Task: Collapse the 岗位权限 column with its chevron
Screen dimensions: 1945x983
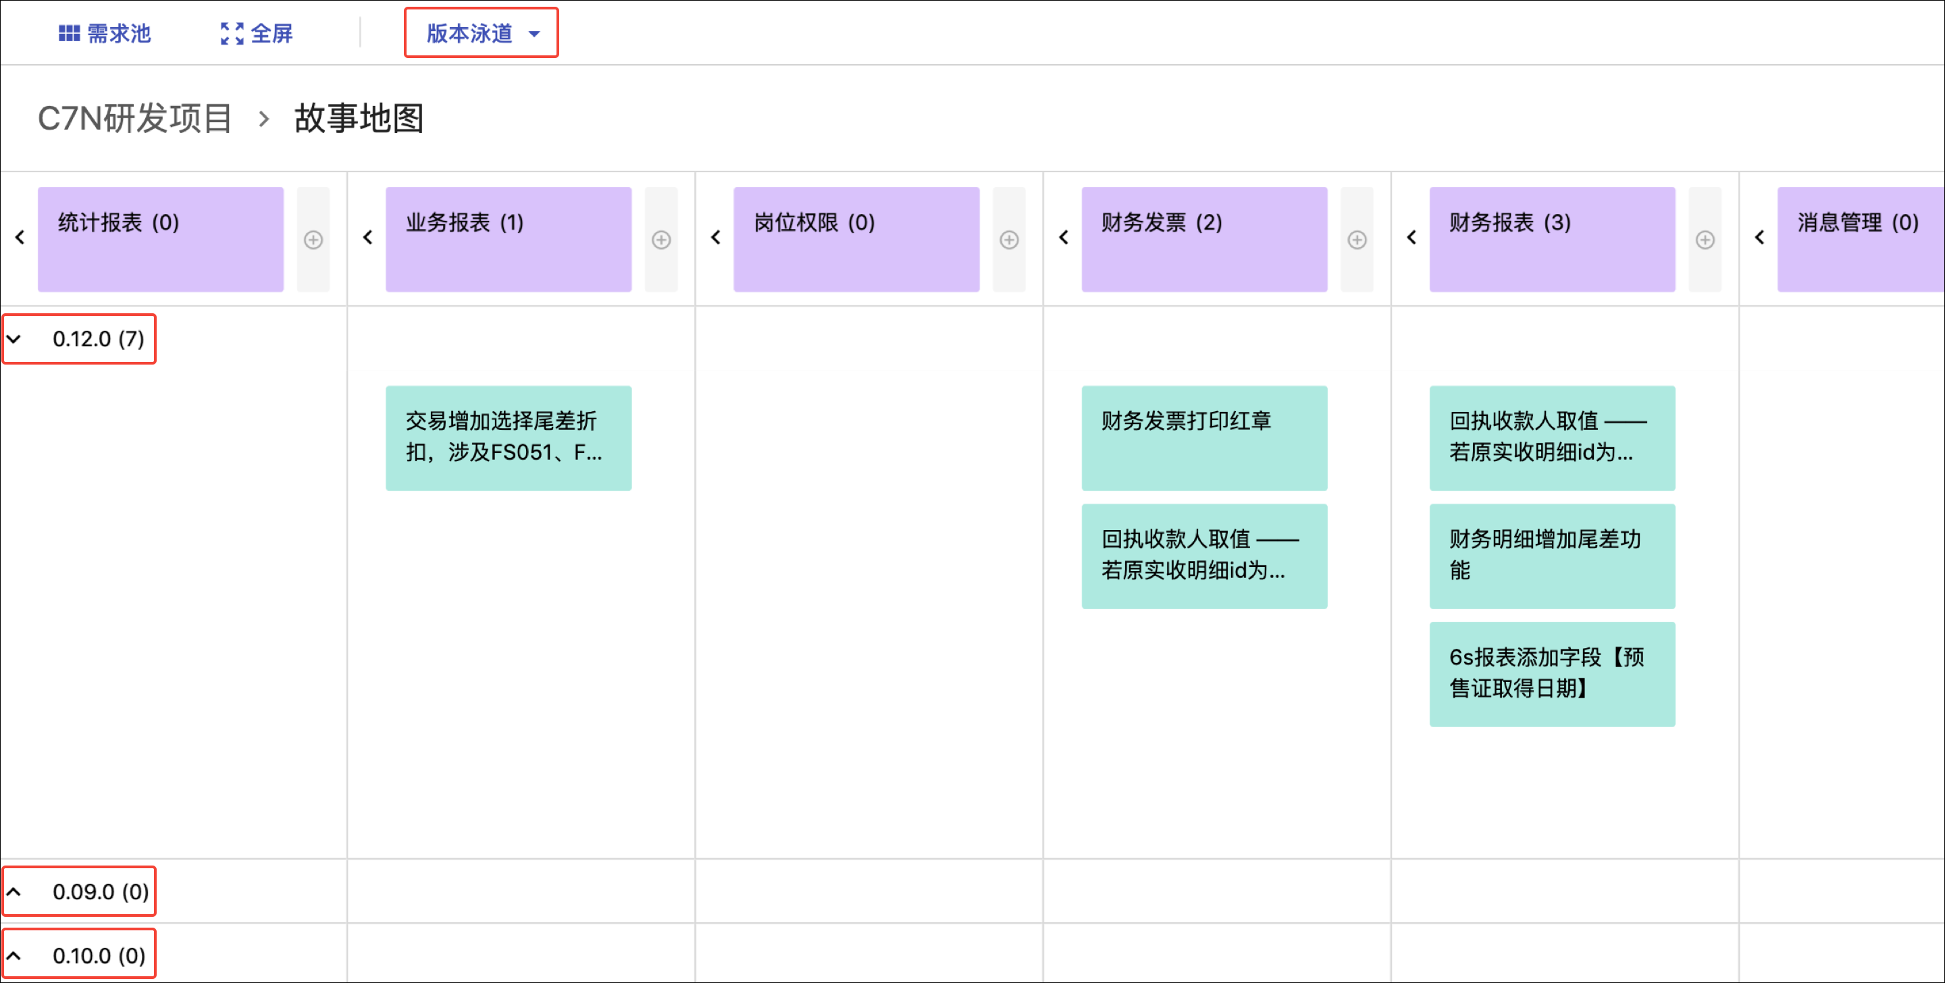Action: [716, 238]
